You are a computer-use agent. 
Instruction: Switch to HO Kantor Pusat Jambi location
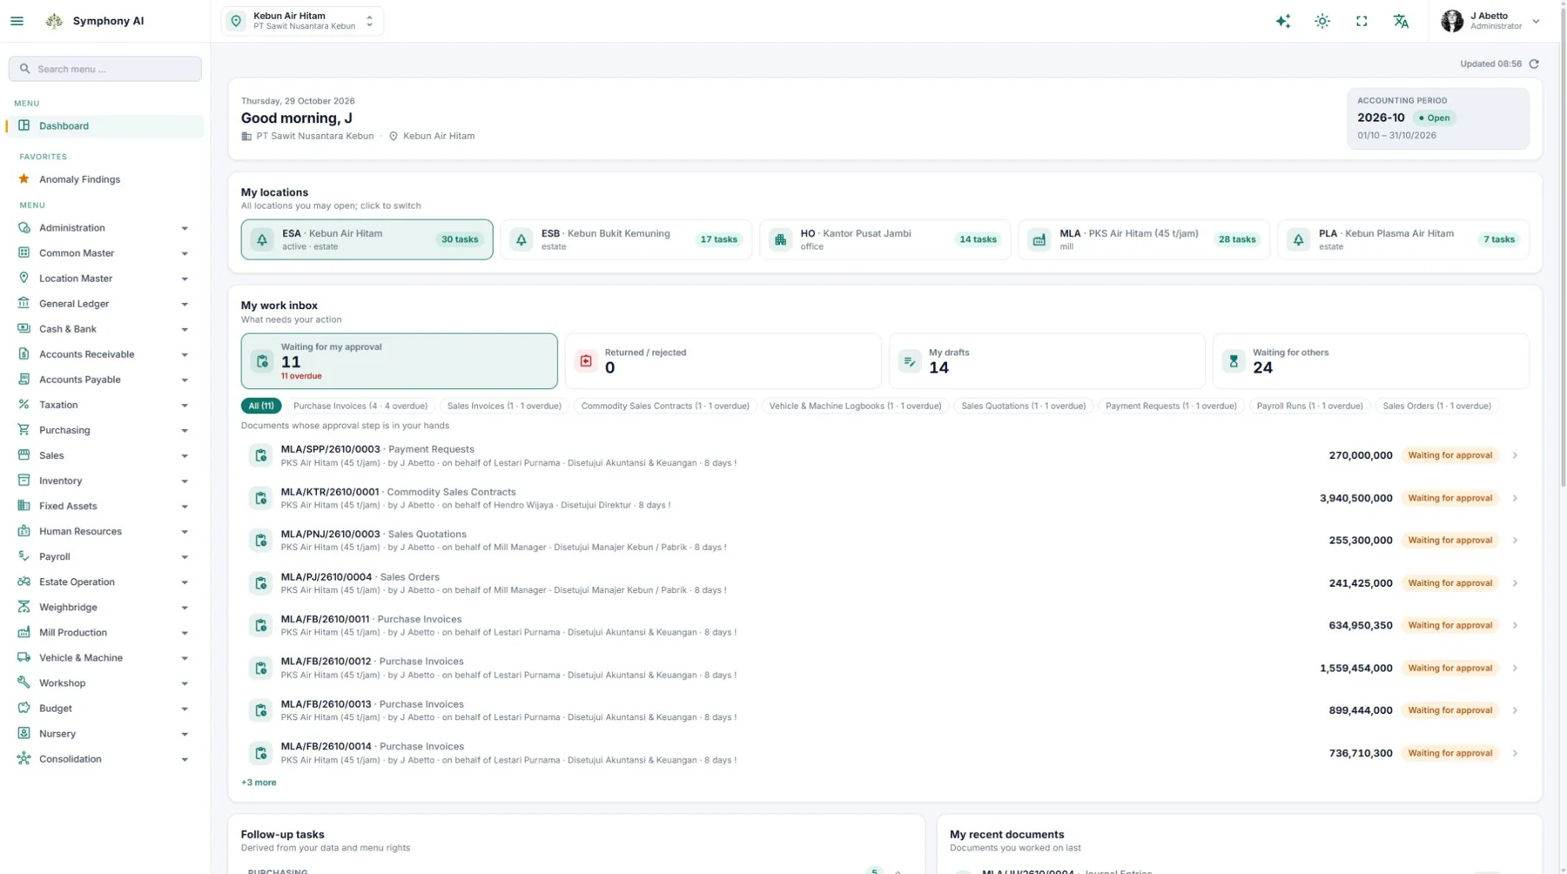[x=884, y=239]
